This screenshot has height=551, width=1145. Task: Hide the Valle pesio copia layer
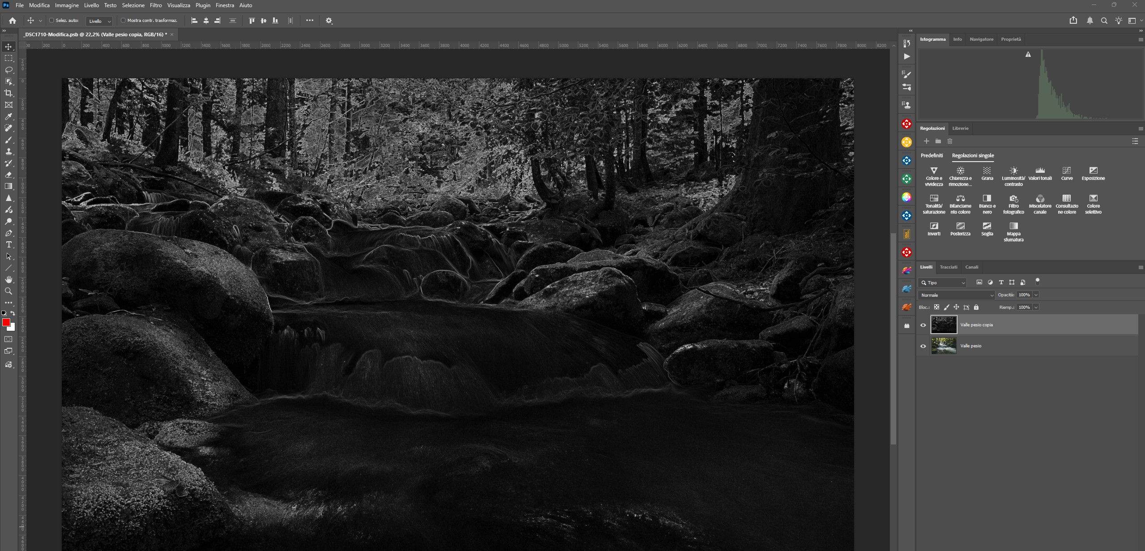coord(923,325)
